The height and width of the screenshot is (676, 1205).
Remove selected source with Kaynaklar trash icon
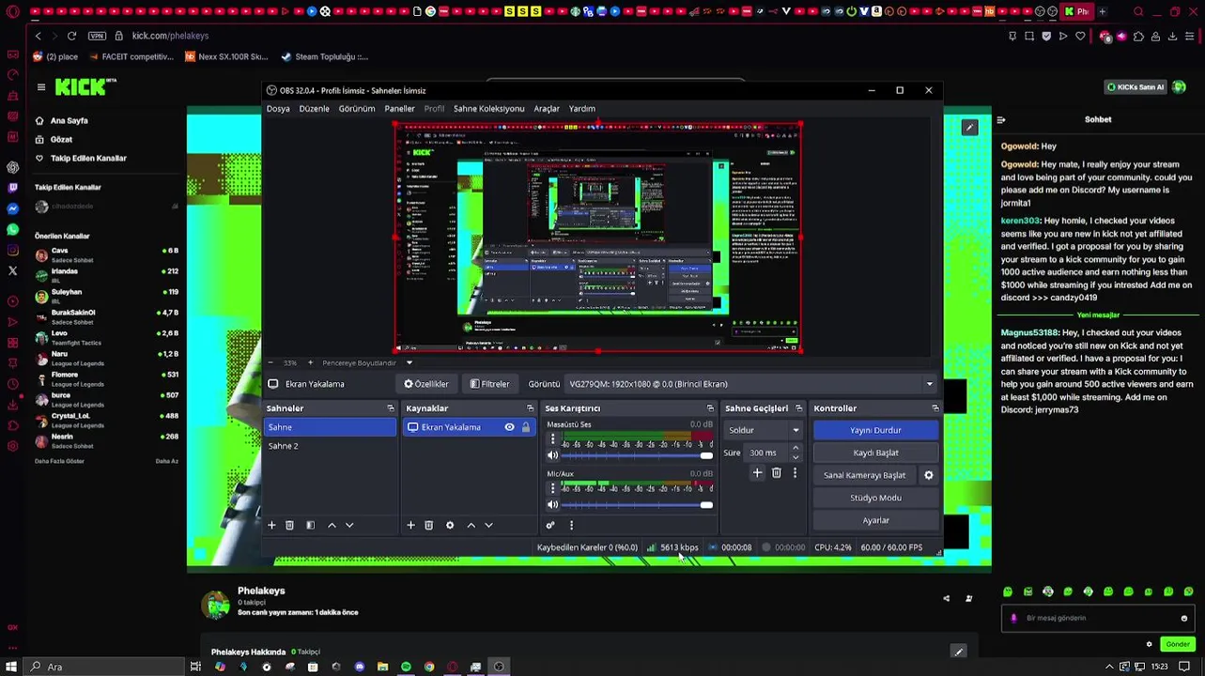[x=428, y=525]
